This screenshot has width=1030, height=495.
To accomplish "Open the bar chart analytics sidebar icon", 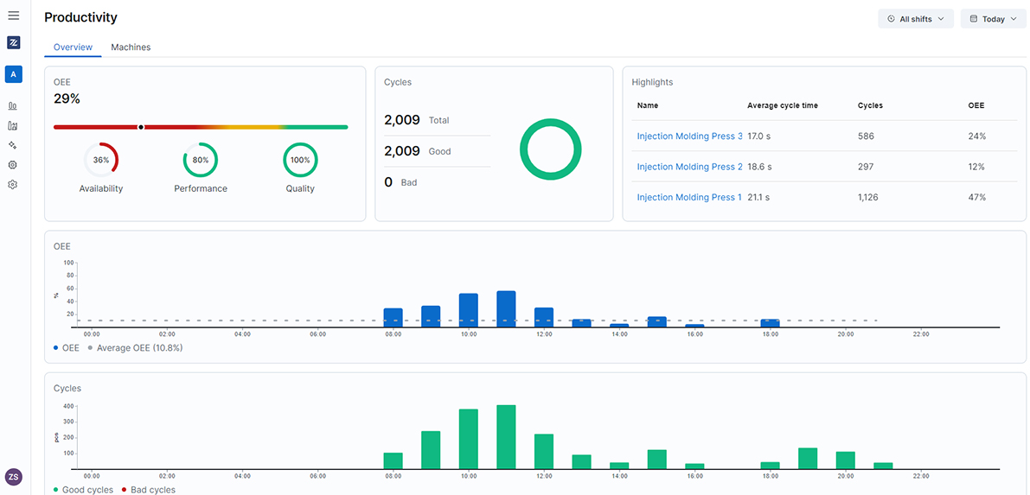I will point(12,105).
